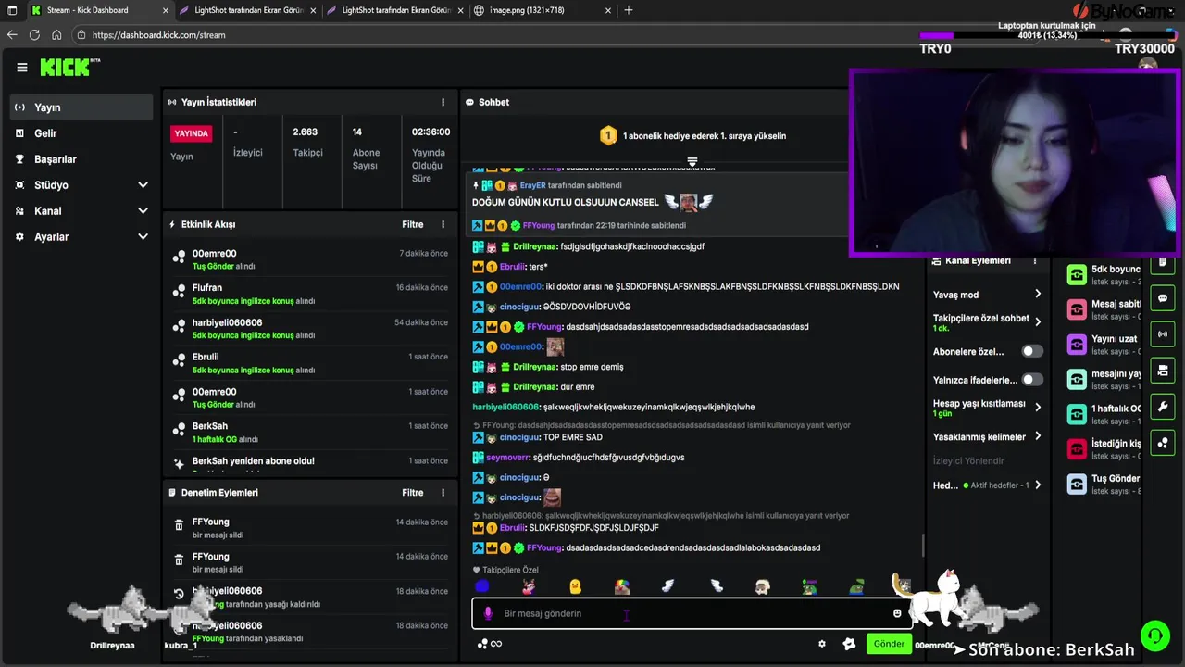The width and height of the screenshot is (1185, 667).
Task: Open Denetim Eylemleri panel three-dot menu
Action: coord(443,493)
